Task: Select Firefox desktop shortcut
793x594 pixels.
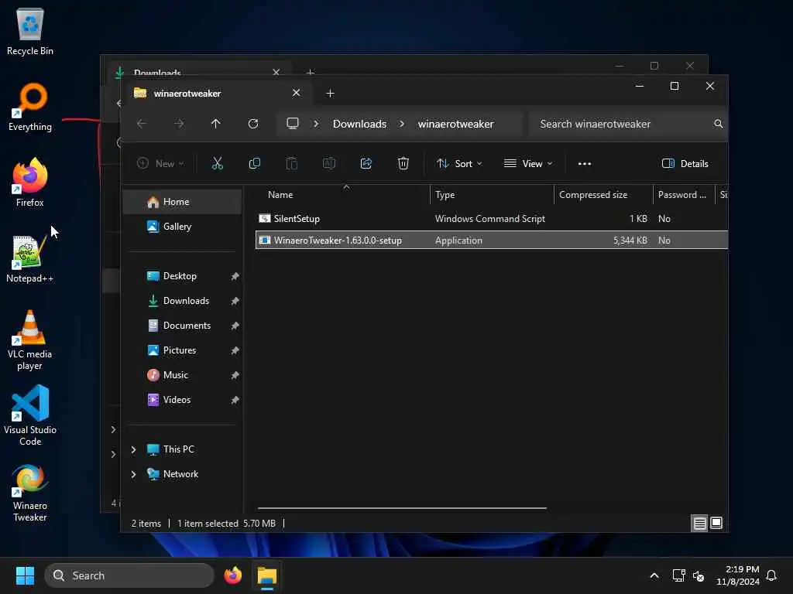Action: coord(30,183)
